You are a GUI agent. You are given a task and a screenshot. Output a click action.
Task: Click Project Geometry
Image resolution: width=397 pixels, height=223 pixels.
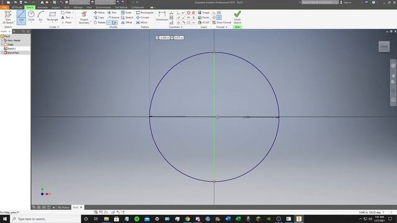pyautogui.click(x=84, y=17)
